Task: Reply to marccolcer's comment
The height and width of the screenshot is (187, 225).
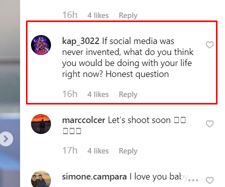Action: [x=128, y=151]
